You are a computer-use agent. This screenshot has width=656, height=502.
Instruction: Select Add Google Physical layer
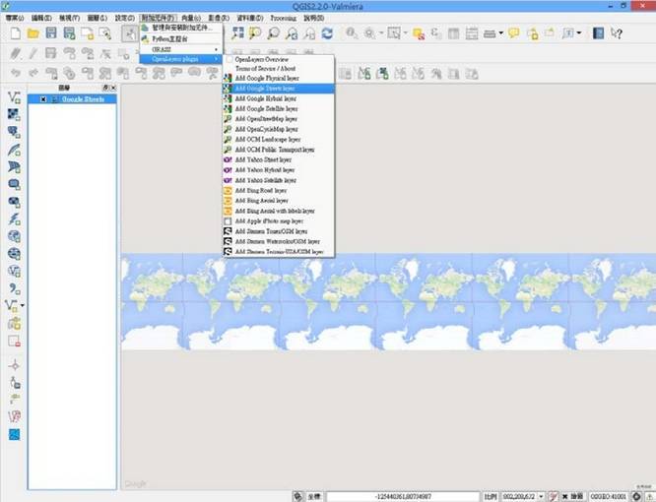pyautogui.click(x=278, y=78)
